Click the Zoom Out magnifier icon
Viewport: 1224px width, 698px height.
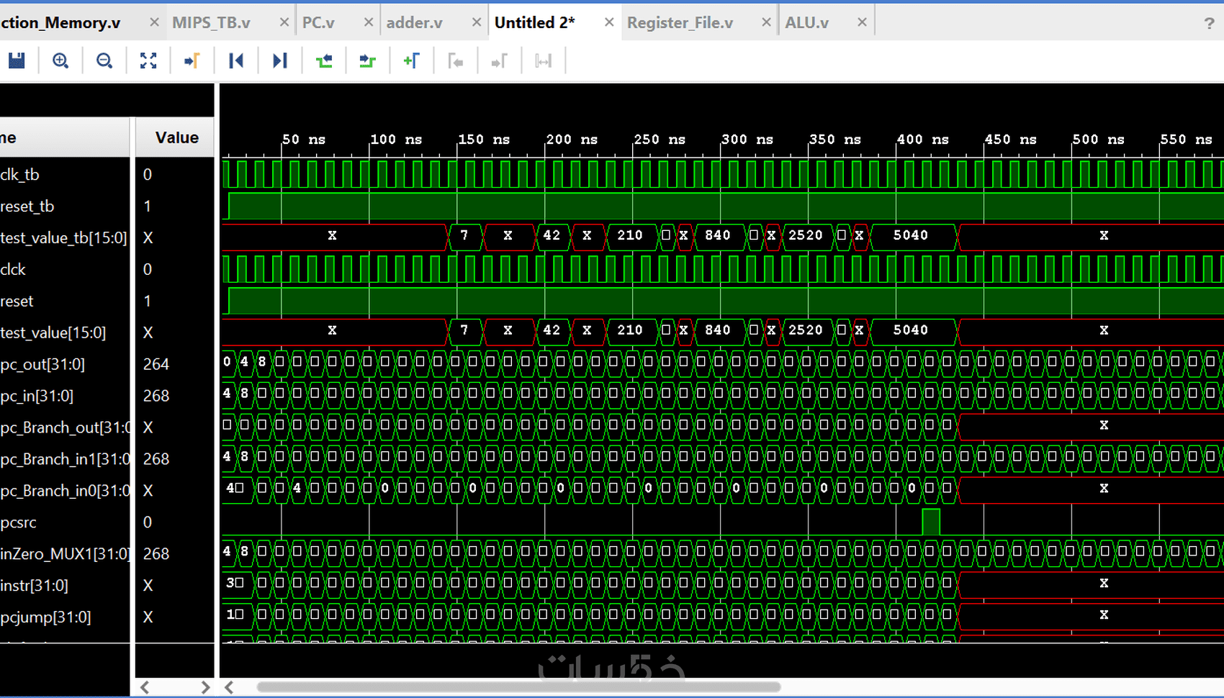coord(104,60)
